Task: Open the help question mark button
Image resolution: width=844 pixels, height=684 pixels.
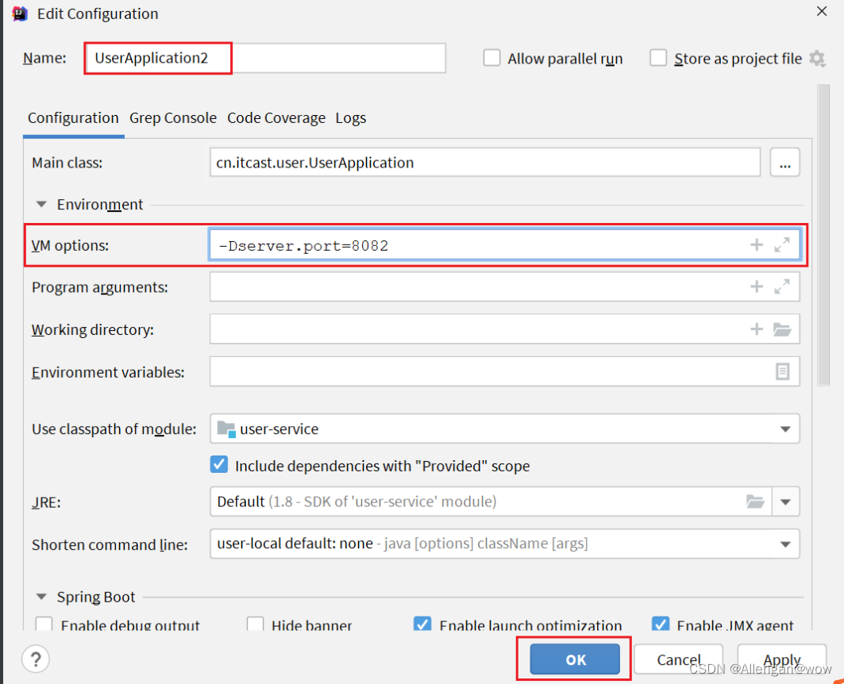Action: pos(36,659)
